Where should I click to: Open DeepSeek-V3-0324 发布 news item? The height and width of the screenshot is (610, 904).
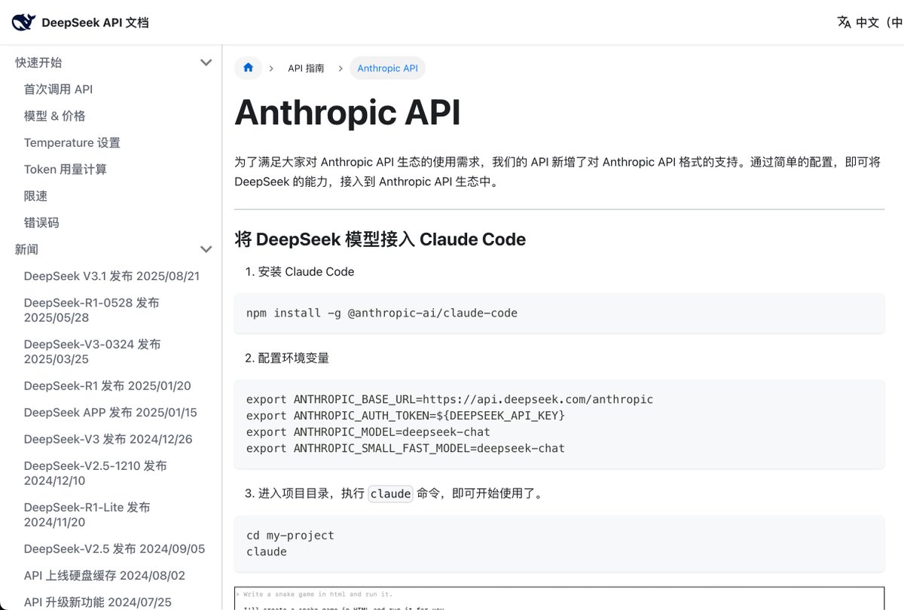pyautogui.click(x=92, y=352)
